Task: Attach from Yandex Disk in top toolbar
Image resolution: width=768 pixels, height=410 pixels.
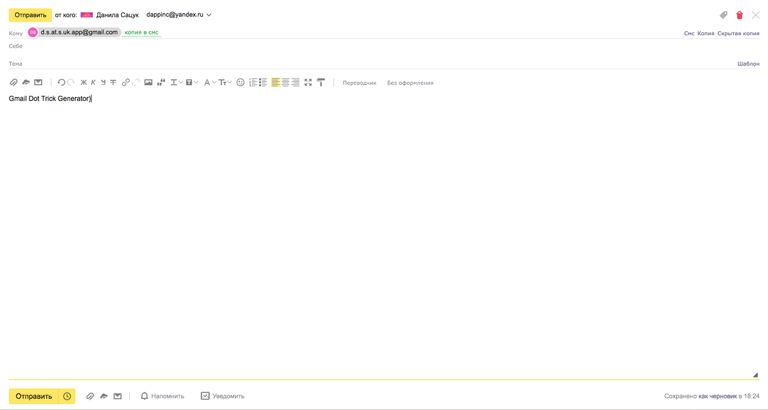Action: coord(26,83)
